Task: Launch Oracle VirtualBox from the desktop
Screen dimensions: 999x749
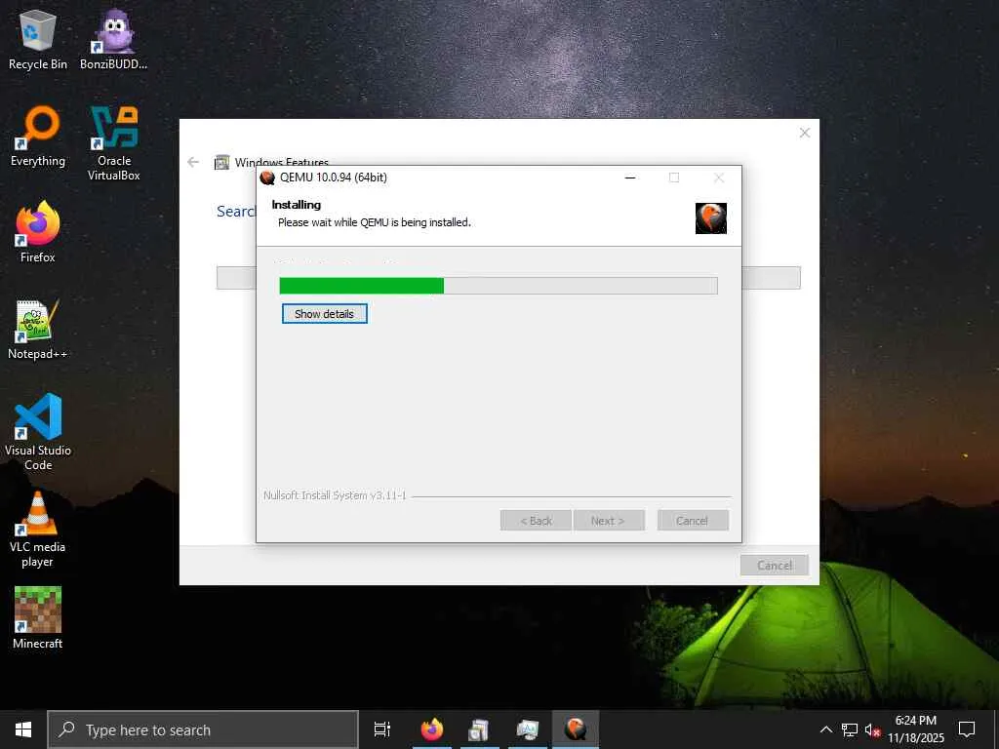Action: (113, 143)
